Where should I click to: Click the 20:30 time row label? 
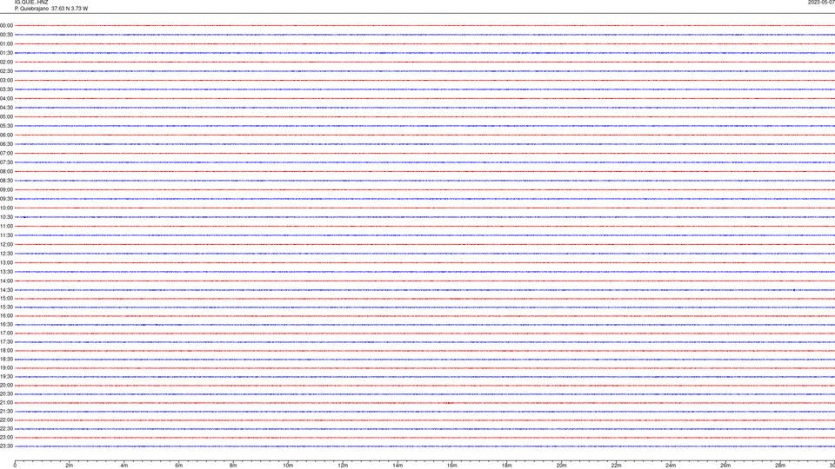click(x=6, y=394)
